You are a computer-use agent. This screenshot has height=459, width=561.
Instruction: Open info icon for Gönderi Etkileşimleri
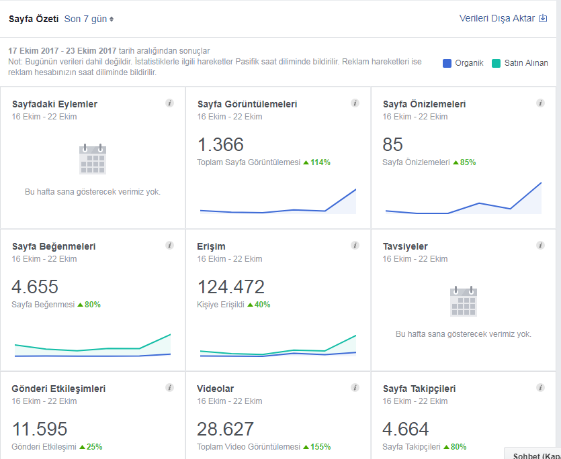169,387
